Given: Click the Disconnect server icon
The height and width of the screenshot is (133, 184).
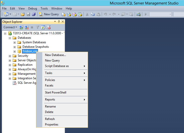Looking at the screenshot, I should pyautogui.click(x=26, y=27).
